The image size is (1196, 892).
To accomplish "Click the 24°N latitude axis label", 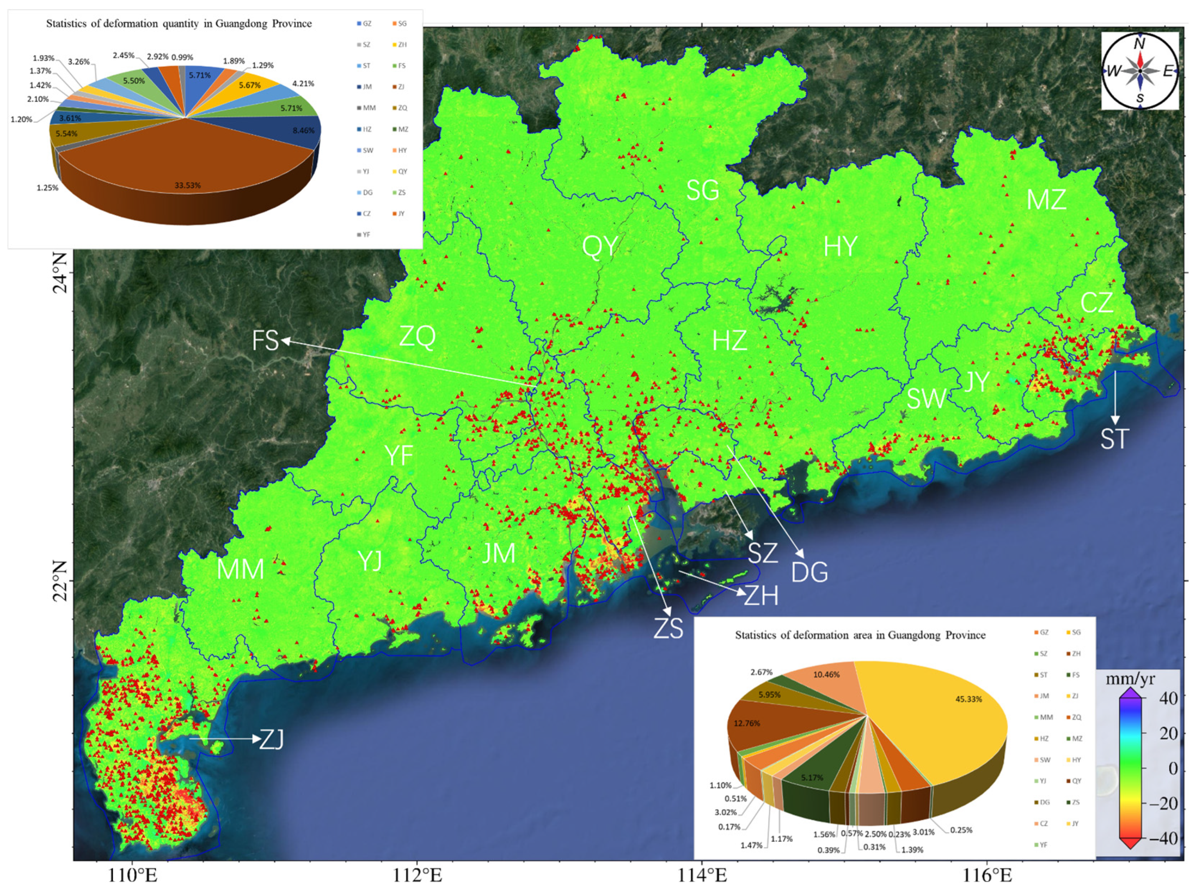I will pos(60,273).
